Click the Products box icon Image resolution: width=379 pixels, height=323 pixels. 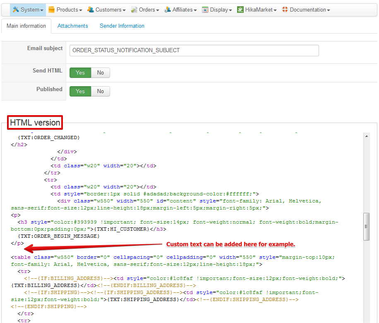point(52,10)
